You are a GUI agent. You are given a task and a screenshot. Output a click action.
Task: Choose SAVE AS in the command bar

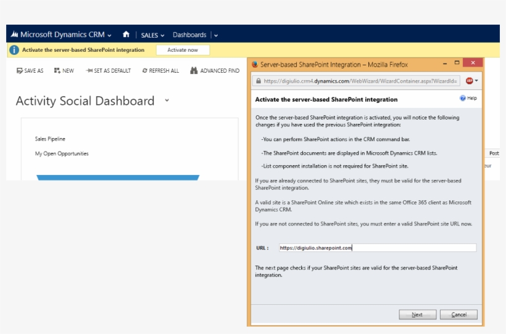[30, 71]
